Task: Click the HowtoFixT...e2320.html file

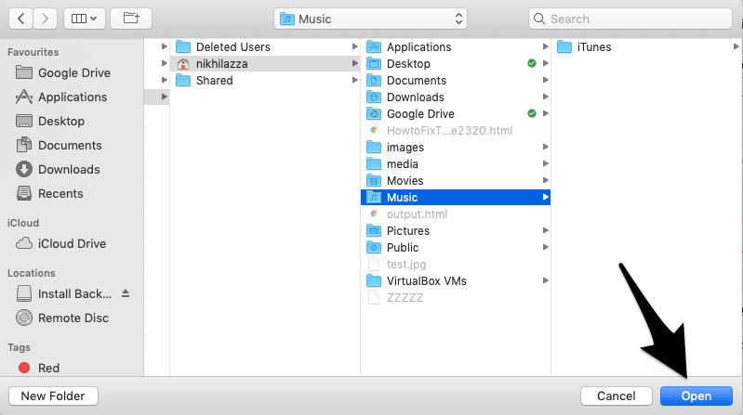Action: [x=456, y=131]
